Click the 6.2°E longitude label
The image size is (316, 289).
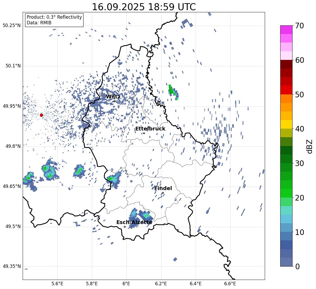[161, 284]
